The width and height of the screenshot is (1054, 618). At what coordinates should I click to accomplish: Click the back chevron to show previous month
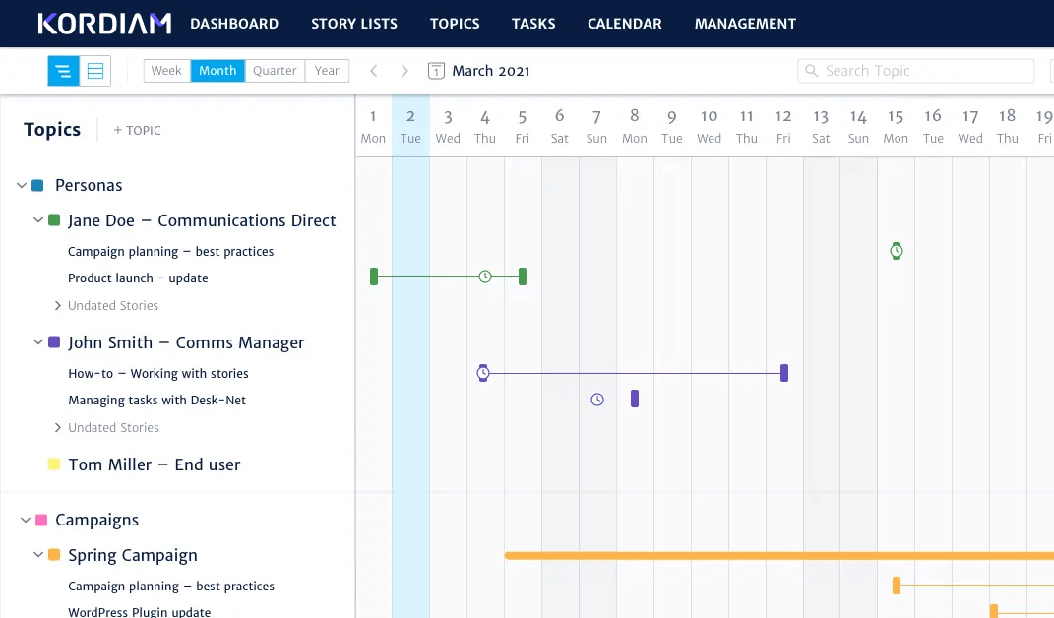(x=373, y=70)
